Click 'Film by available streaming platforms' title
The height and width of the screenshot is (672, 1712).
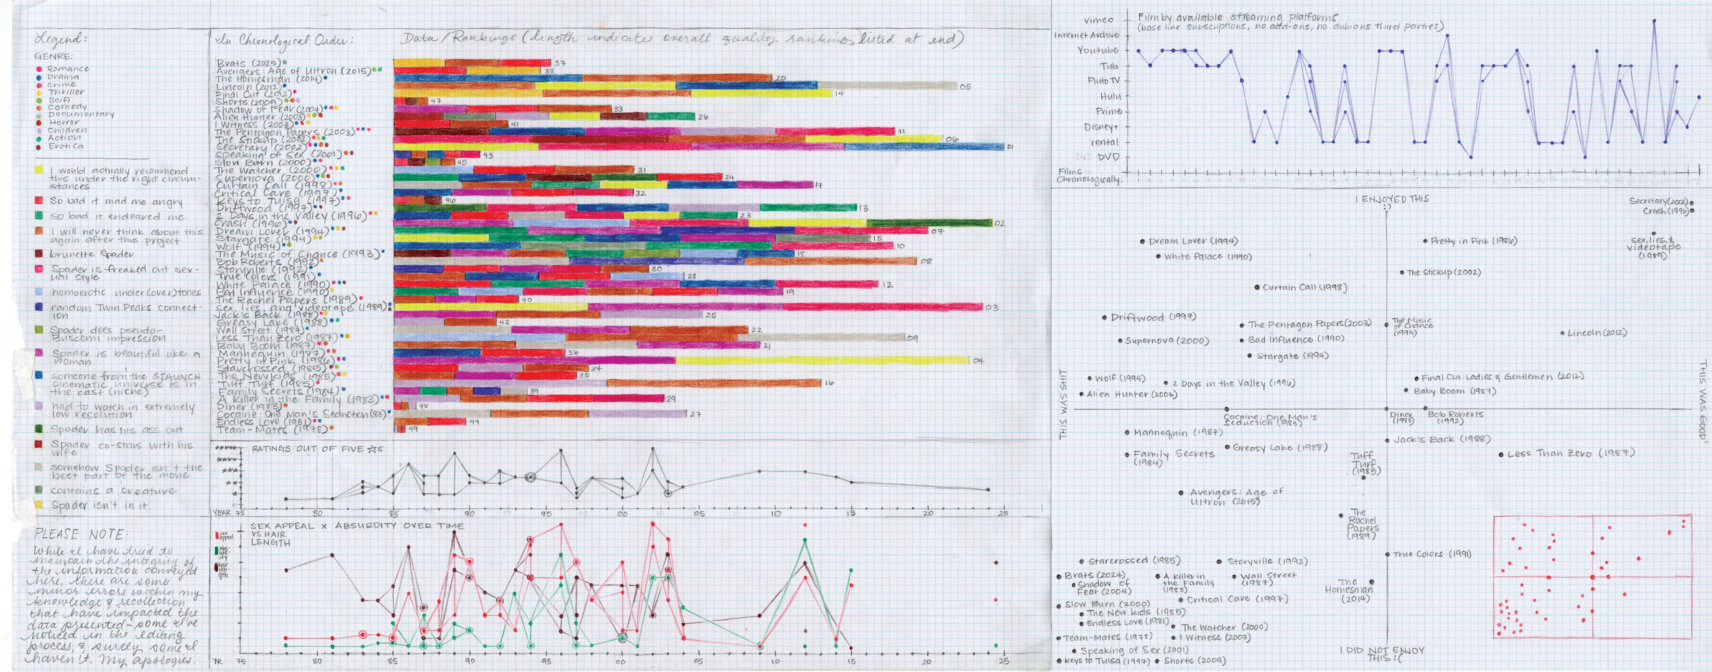click(x=1237, y=17)
